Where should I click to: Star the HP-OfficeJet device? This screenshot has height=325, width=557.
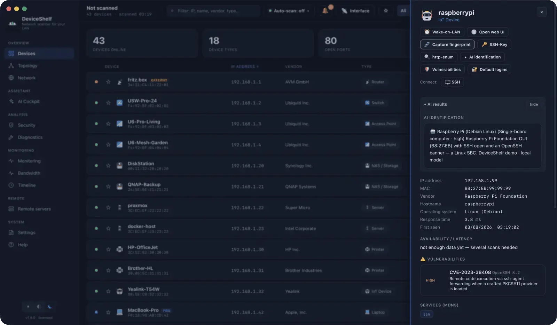(x=108, y=249)
